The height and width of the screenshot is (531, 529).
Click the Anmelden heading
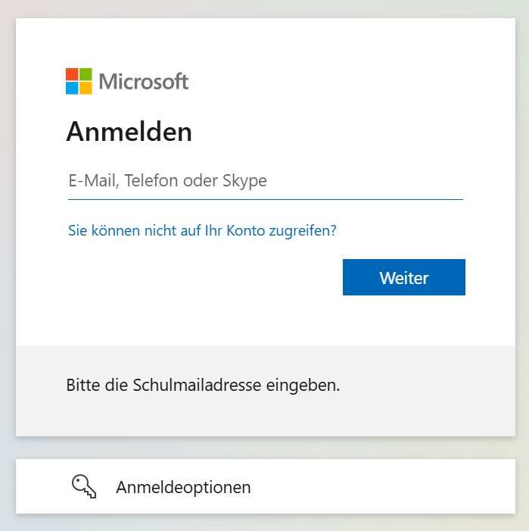(x=129, y=132)
